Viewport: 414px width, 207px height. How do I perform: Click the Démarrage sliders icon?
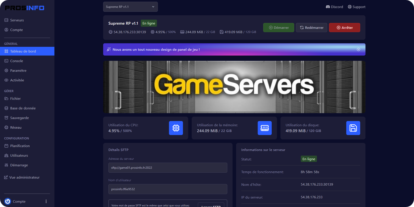(x=6, y=165)
